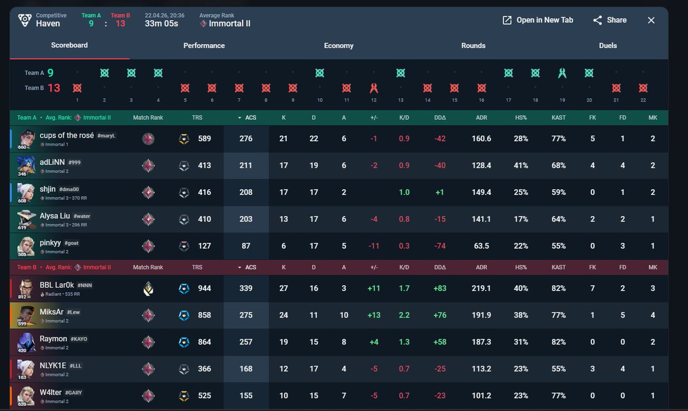Click shjin's match rank icon
Screen dimensions: 688x411
(x=148, y=193)
